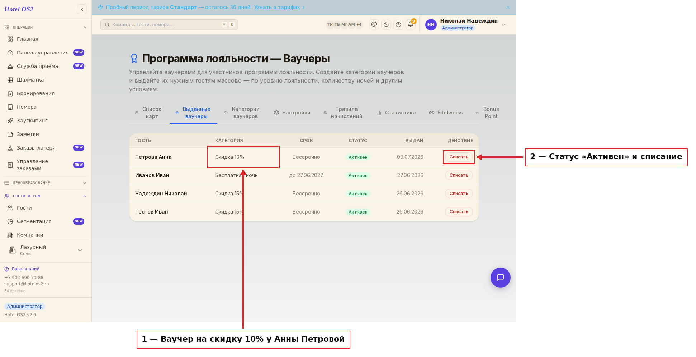The width and height of the screenshot is (696, 357).
Task: Open Хаускипинг in sidebar
Action: pyautogui.click(x=46, y=121)
